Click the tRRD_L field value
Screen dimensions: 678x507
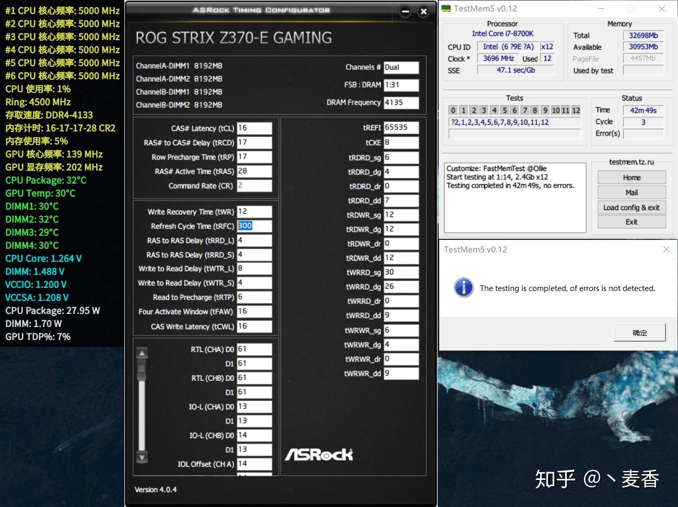coord(254,240)
